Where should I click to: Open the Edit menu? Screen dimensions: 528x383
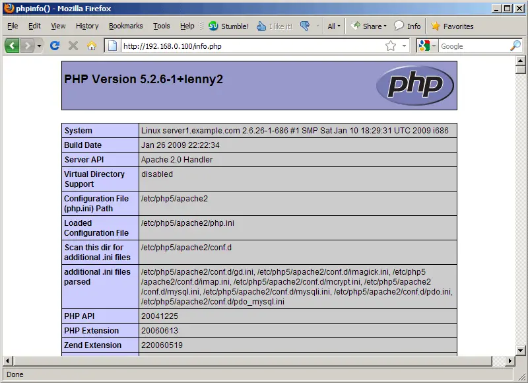click(34, 26)
